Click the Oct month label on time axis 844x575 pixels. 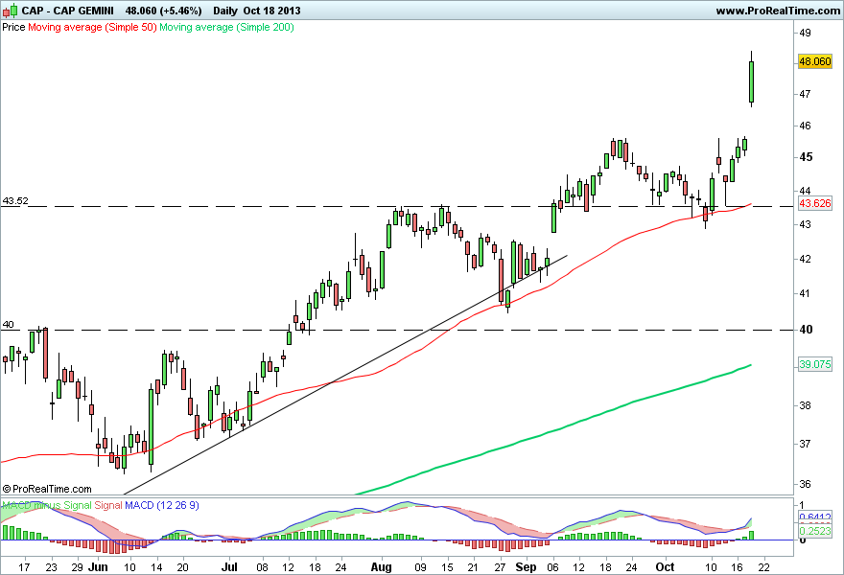(666, 567)
